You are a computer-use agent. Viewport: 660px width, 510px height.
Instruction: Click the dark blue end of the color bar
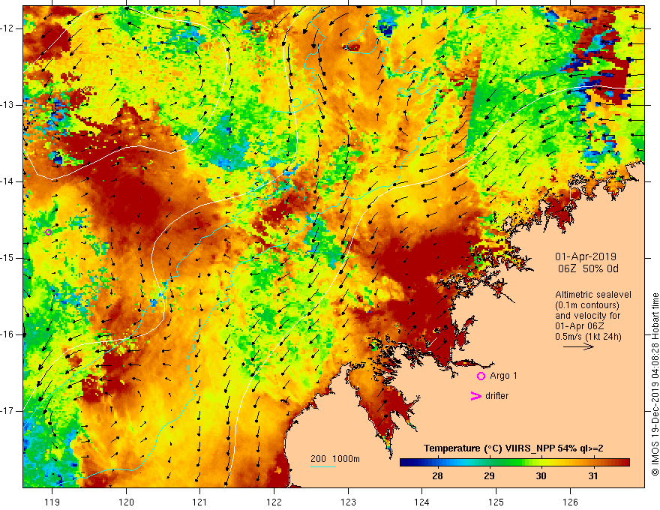406,463
